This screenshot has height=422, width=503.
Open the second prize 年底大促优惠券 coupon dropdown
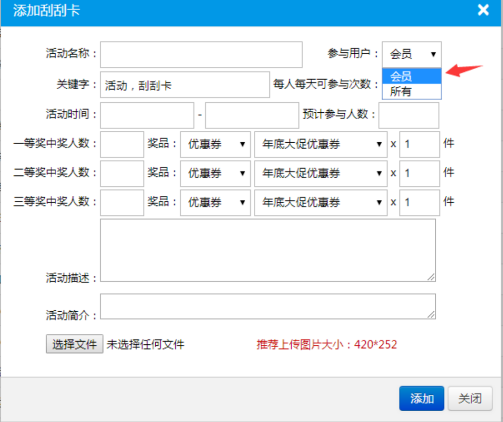320,173
